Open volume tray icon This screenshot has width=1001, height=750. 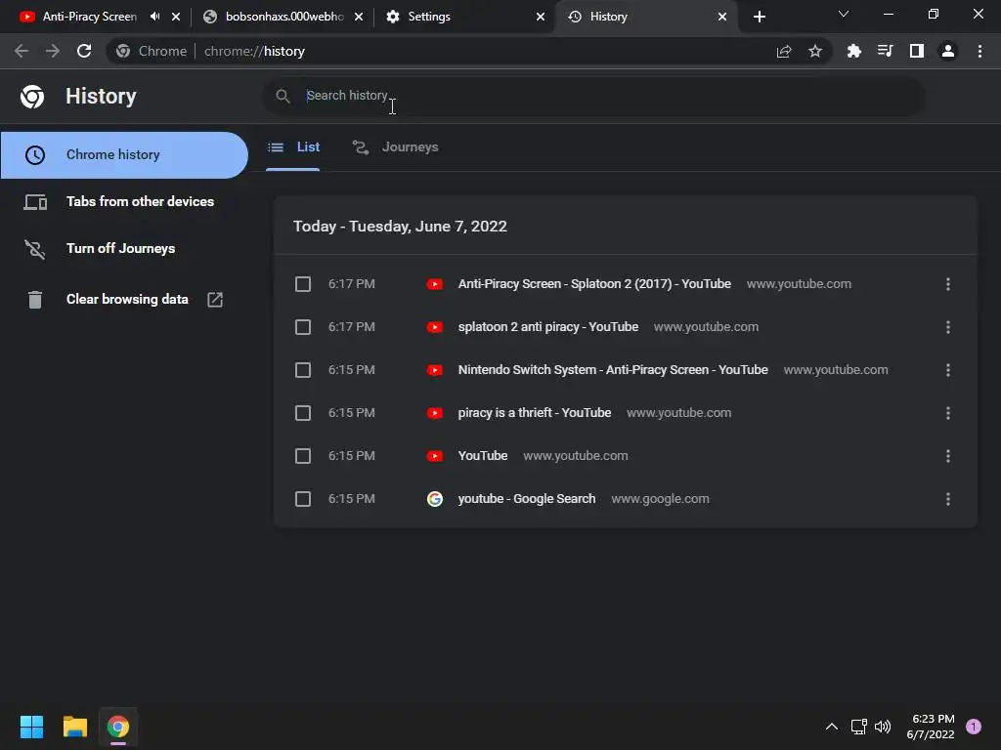pos(883,727)
